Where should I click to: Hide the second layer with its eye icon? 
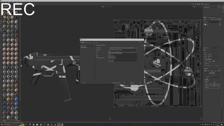pos(204,24)
